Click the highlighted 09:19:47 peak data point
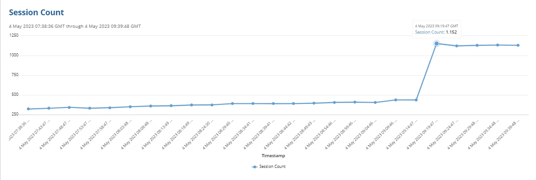 436,43
